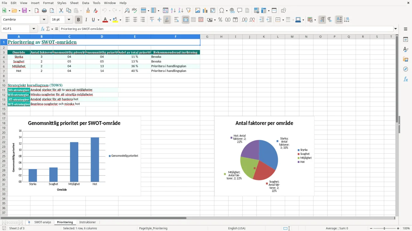The image size is (412, 231).
Task: Select the Genomsnittlig prioritet bar chart
Action: click(74, 156)
